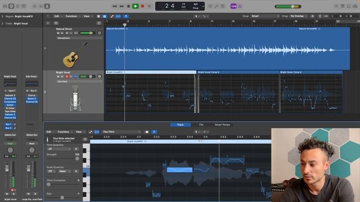Open the Smart Controls icon
This screenshot has height=202, width=360.
pyautogui.click(x=34, y=6)
